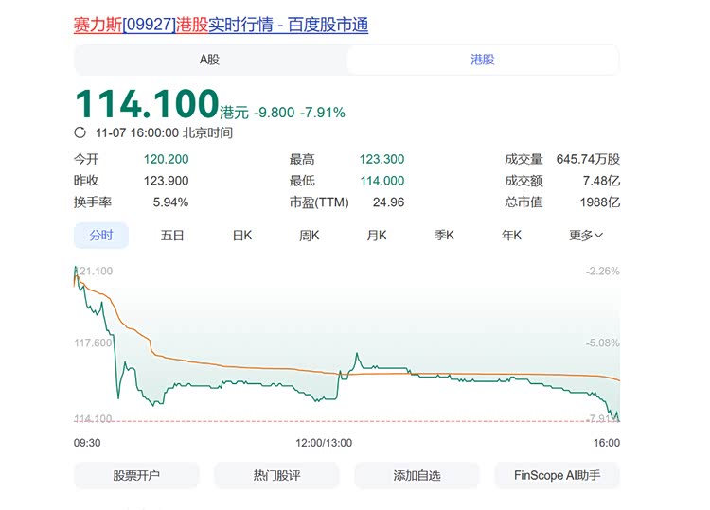Click the 总市值 value 1988亿
710x510 pixels.
(599, 202)
